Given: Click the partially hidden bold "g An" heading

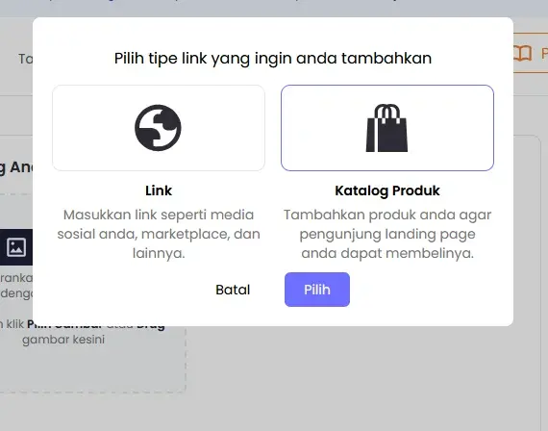Looking at the screenshot, I should pyautogui.click(x=15, y=167).
